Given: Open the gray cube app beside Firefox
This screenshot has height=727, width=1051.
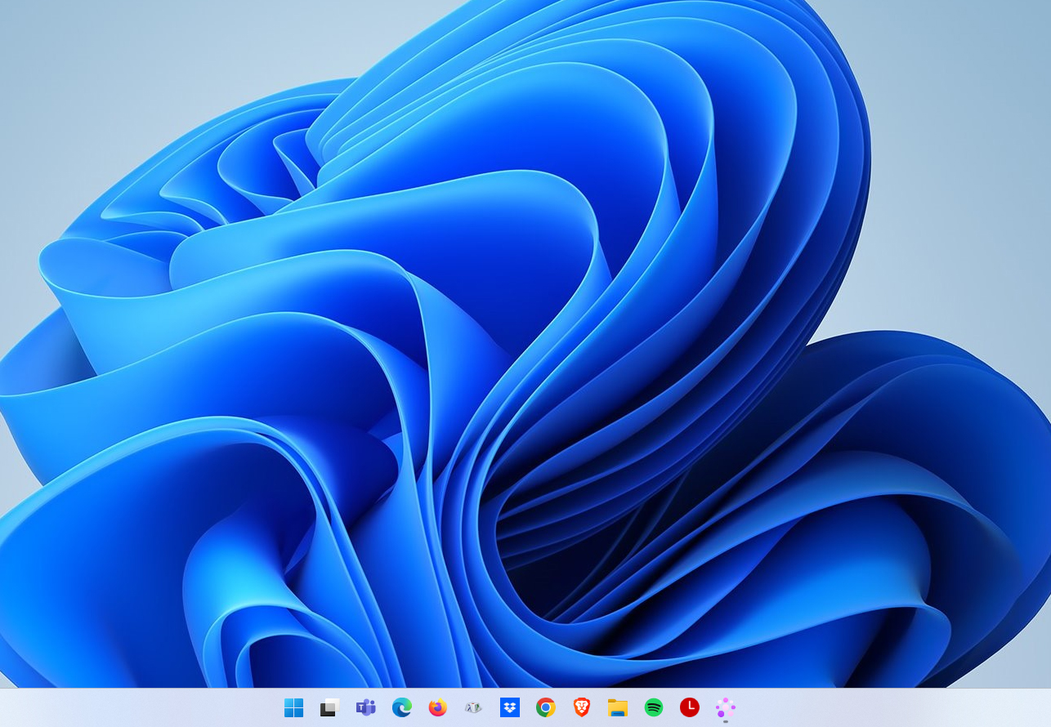Looking at the screenshot, I should pyautogui.click(x=473, y=707).
